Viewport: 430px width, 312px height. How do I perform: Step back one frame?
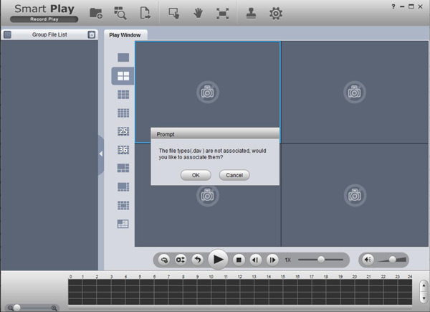(255, 260)
